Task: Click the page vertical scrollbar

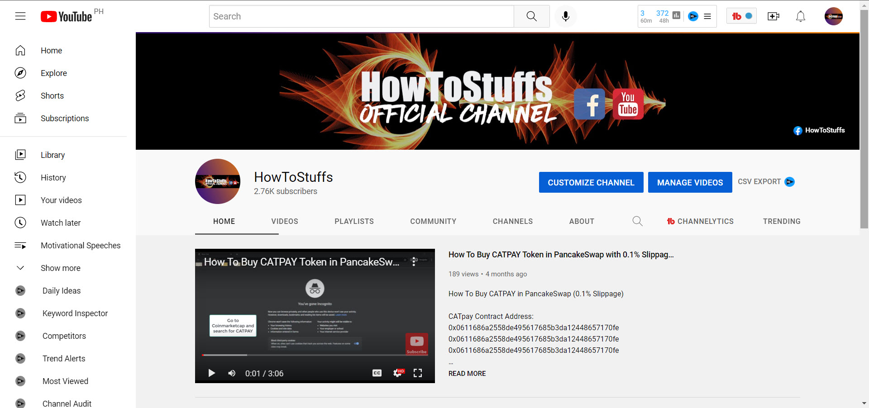Action: 864,119
